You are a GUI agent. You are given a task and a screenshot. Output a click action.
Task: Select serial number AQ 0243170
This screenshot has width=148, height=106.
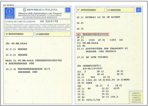coord(49,21)
